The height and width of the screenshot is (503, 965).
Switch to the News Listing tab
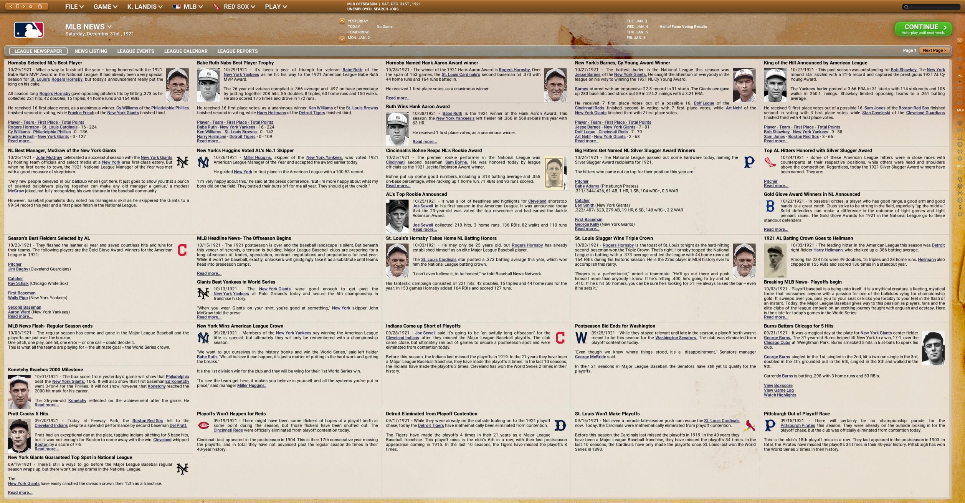[x=91, y=51]
